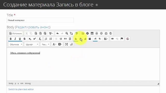Toggle Strikethrough formatting
Viewport: 166px width, 93px height.
click(x=24, y=39)
